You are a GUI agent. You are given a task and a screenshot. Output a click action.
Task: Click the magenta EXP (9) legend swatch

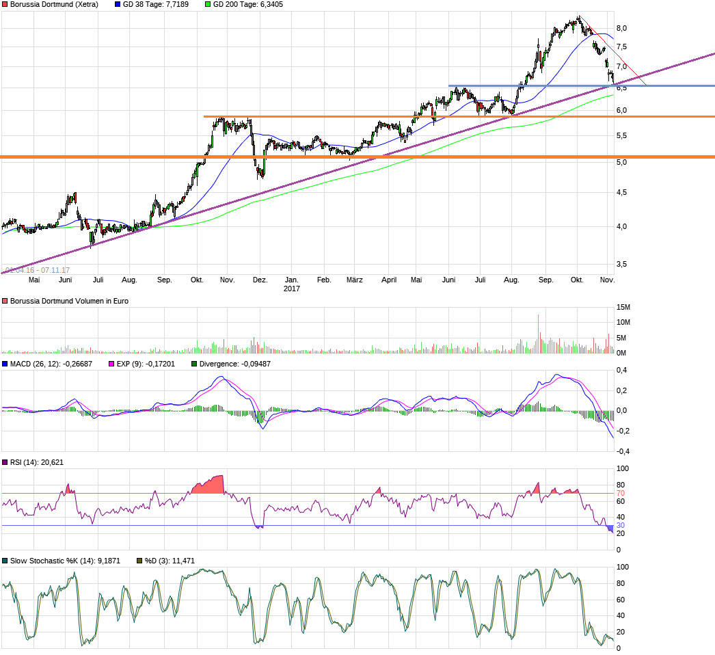[111, 364]
